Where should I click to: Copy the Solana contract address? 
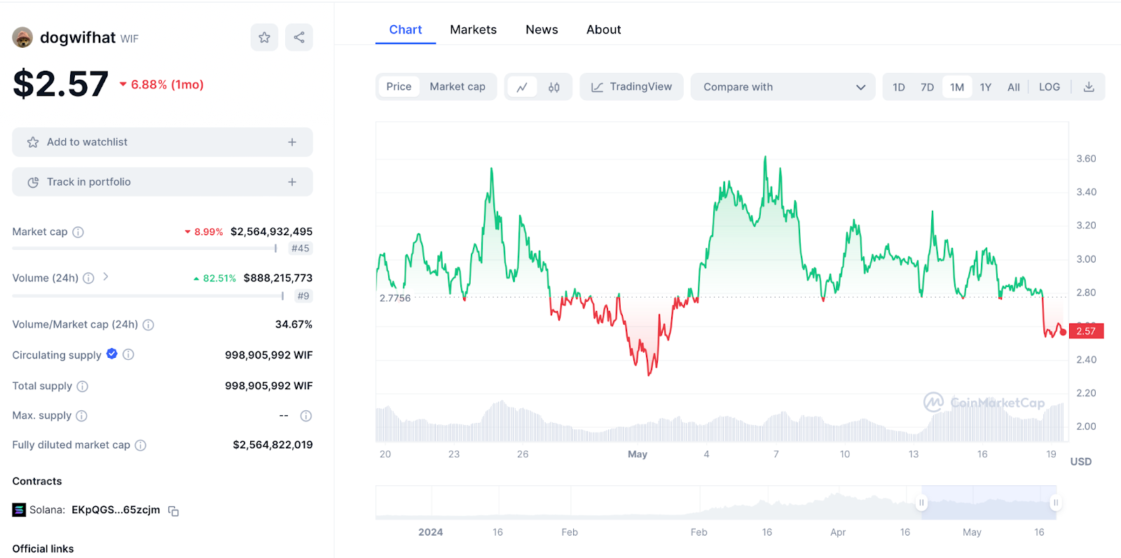[x=174, y=511]
